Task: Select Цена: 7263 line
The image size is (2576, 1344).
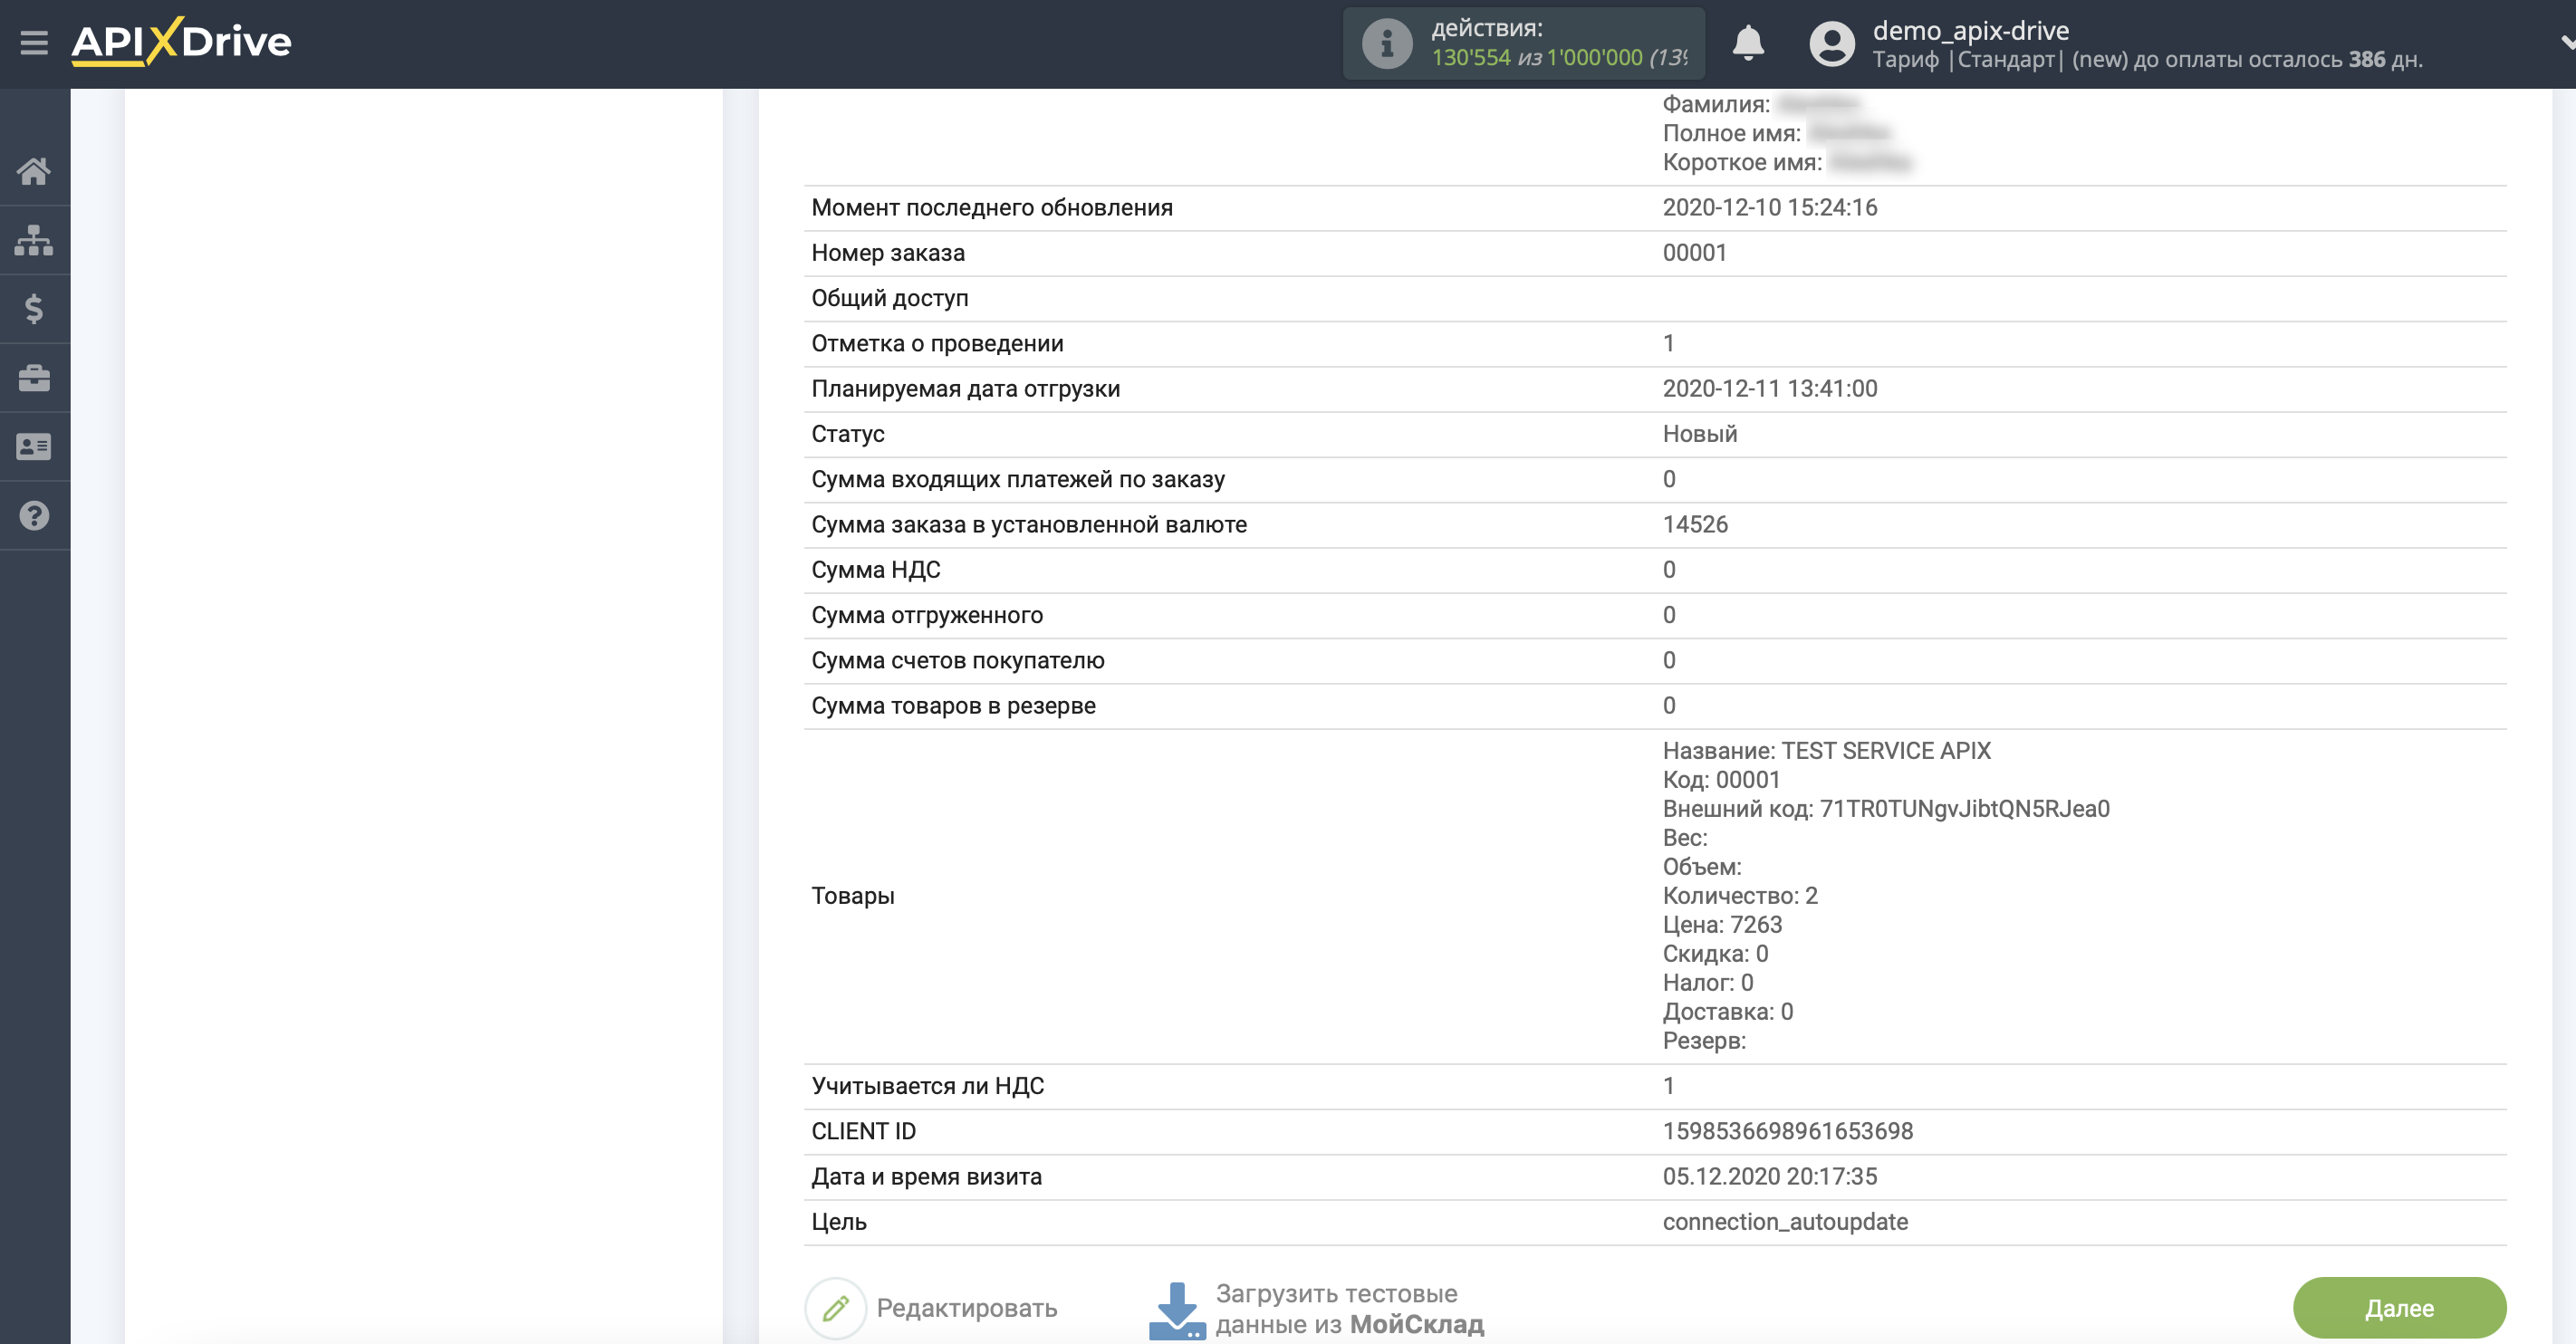Action: pyautogui.click(x=1721, y=925)
